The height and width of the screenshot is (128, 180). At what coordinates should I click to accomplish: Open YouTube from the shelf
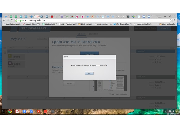coord(38,111)
